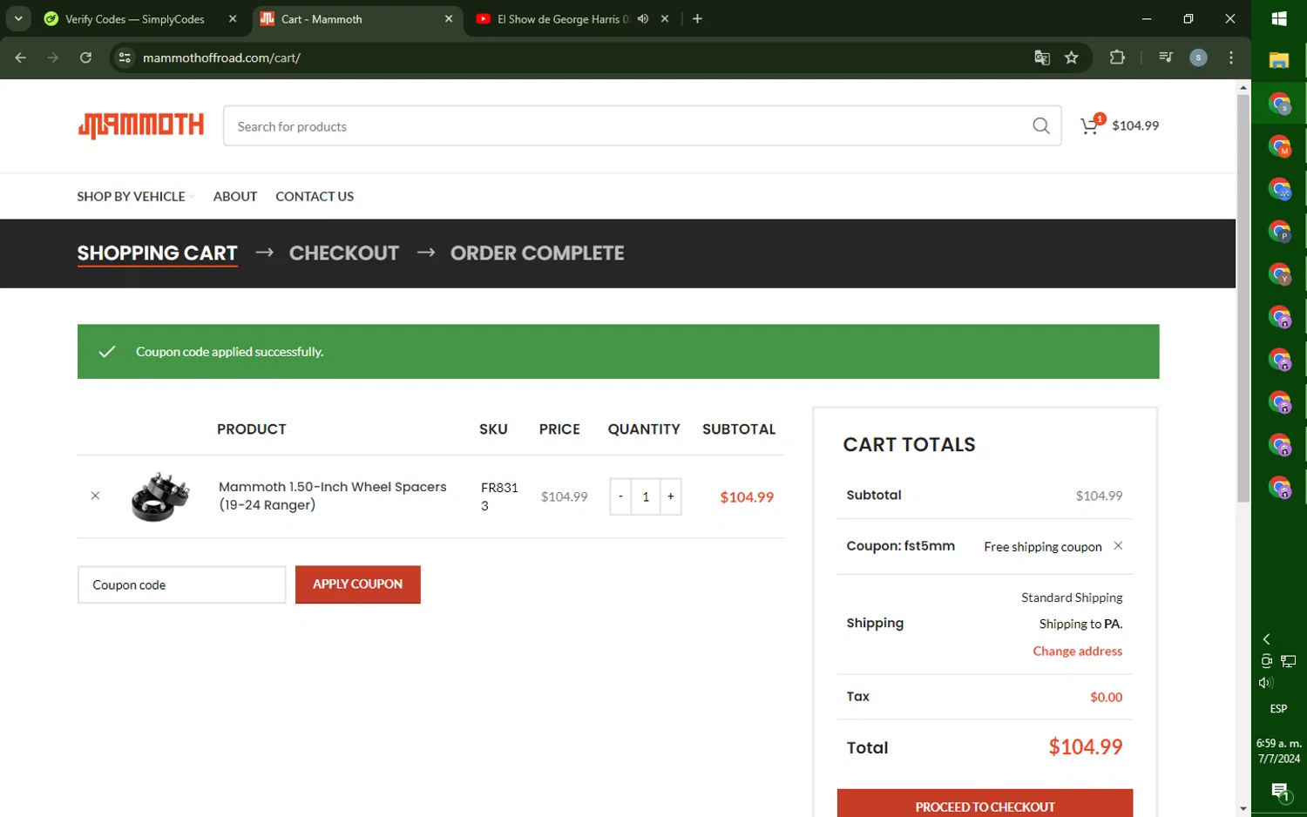Click the Total amount $104.99
Image resolution: width=1307 pixels, height=817 pixels.
(x=1085, y=746)
